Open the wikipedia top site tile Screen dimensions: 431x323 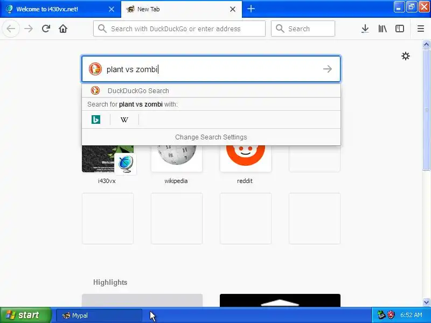click(177, 159)
